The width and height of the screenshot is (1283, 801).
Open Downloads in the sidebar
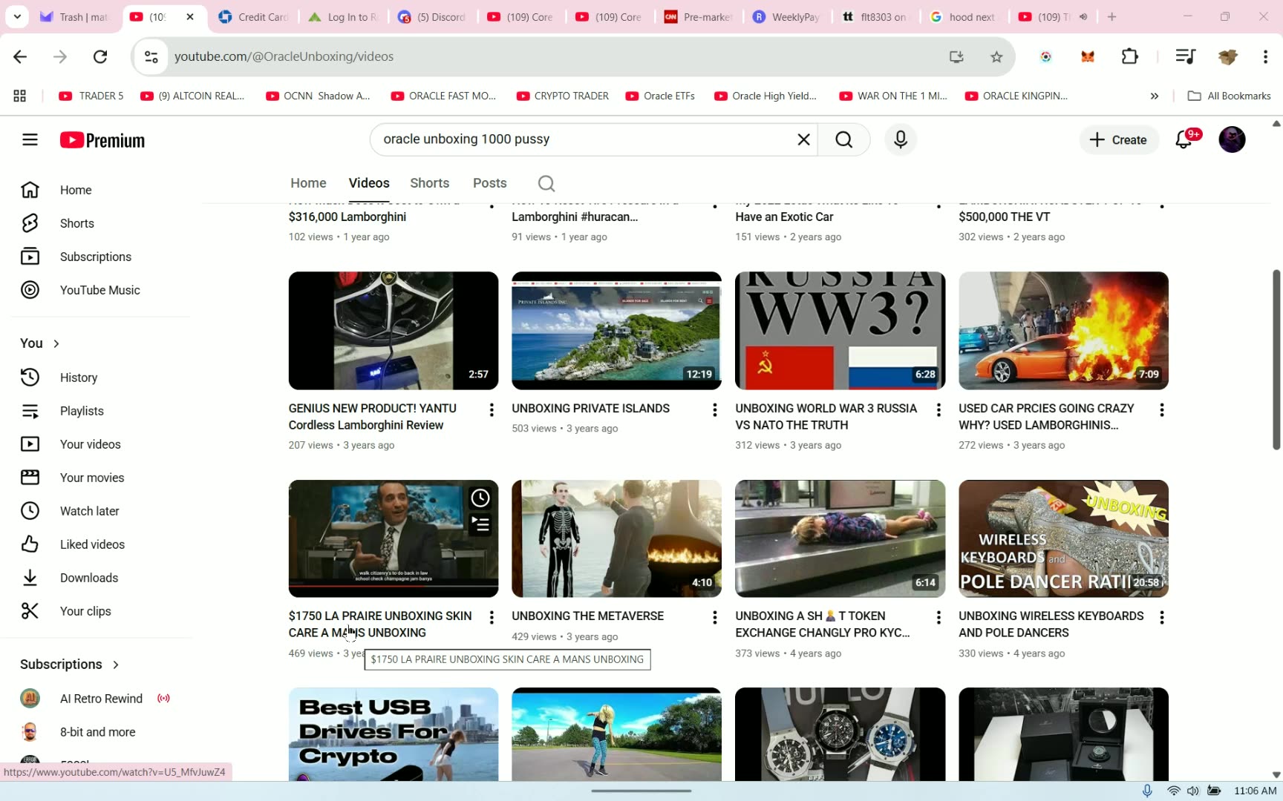[x=89, y=578]
